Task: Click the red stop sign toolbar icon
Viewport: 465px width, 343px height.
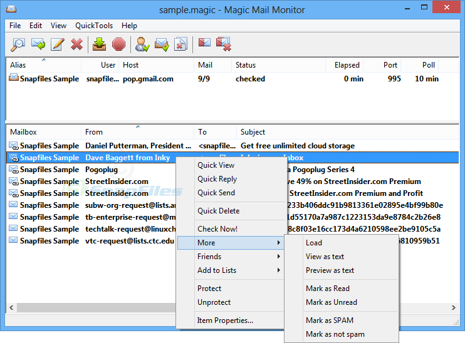Action: click(x=118, y=44)
